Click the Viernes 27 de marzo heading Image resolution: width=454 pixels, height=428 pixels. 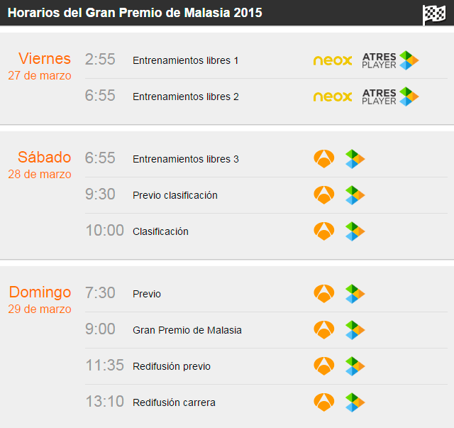coord(40,66)
